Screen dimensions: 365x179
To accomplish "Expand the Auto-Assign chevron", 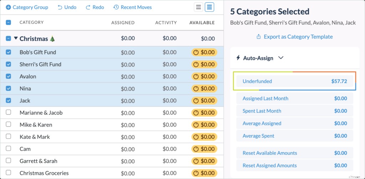I will 281,58.
